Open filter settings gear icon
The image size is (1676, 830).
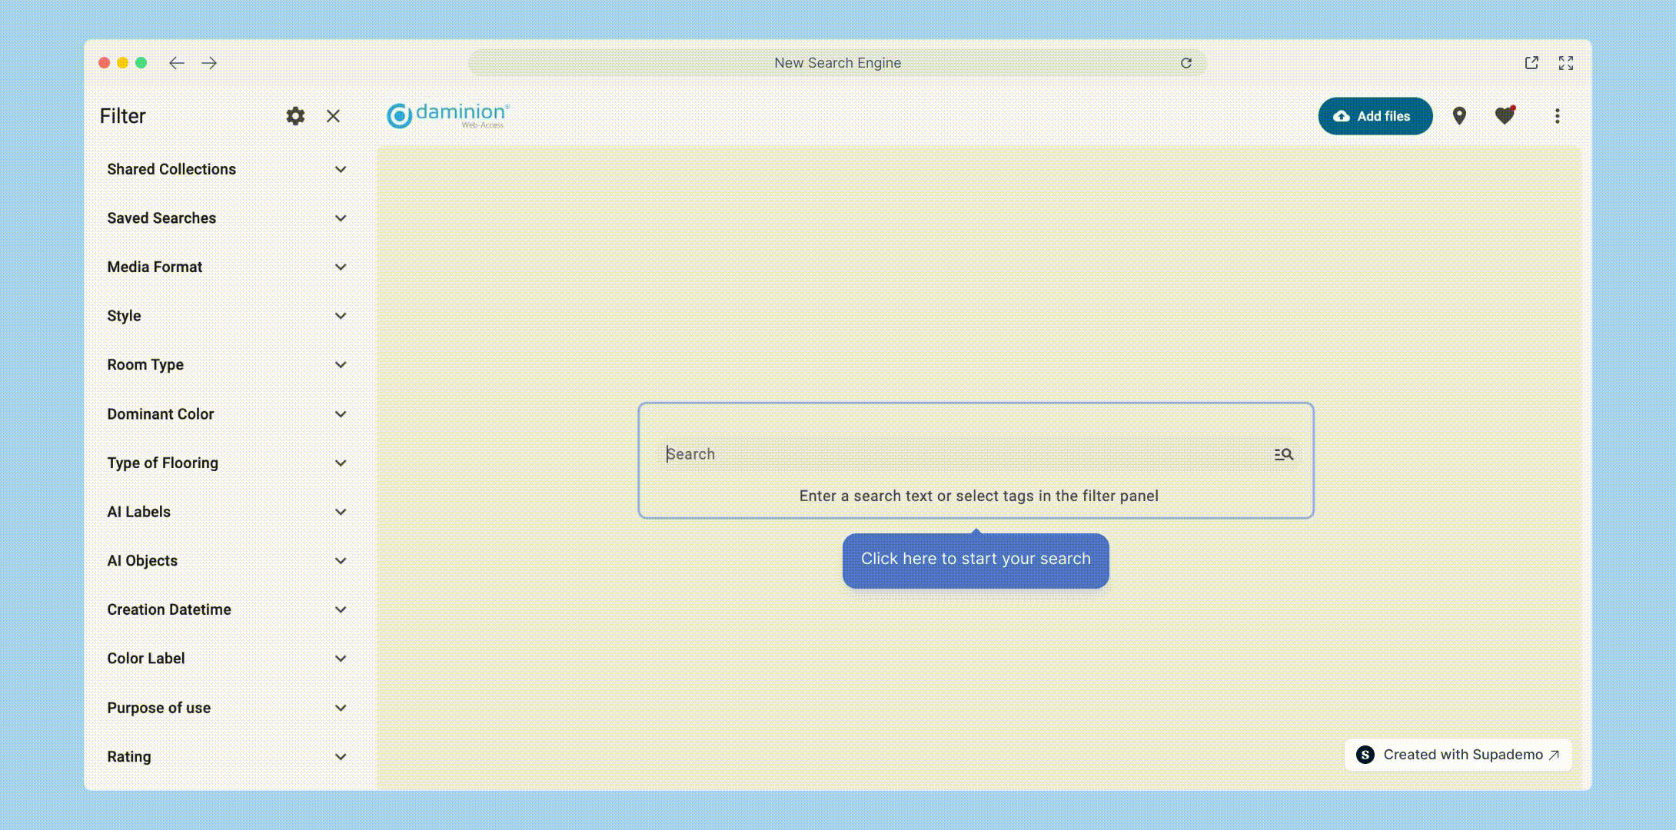point(295,116)
